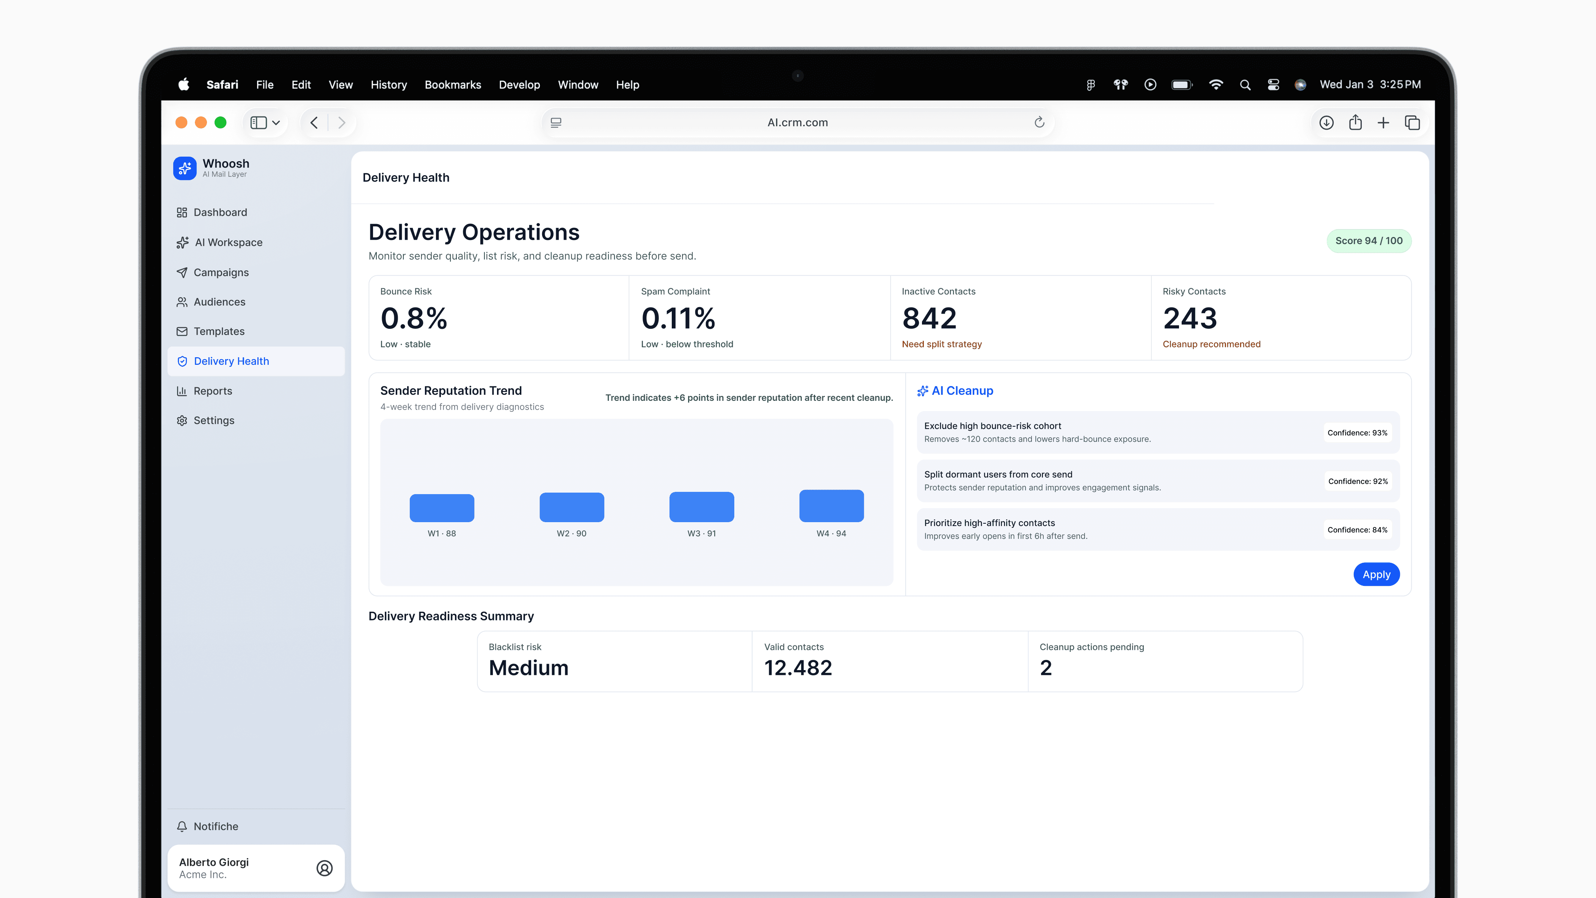
Task: Open Reports in the sidebar
Action: click(x=256, y=391)
